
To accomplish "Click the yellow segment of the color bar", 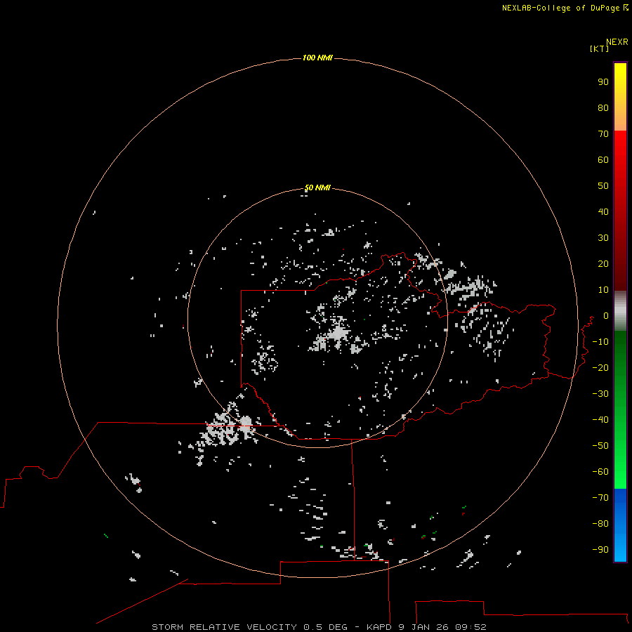I will coord(620,97).
